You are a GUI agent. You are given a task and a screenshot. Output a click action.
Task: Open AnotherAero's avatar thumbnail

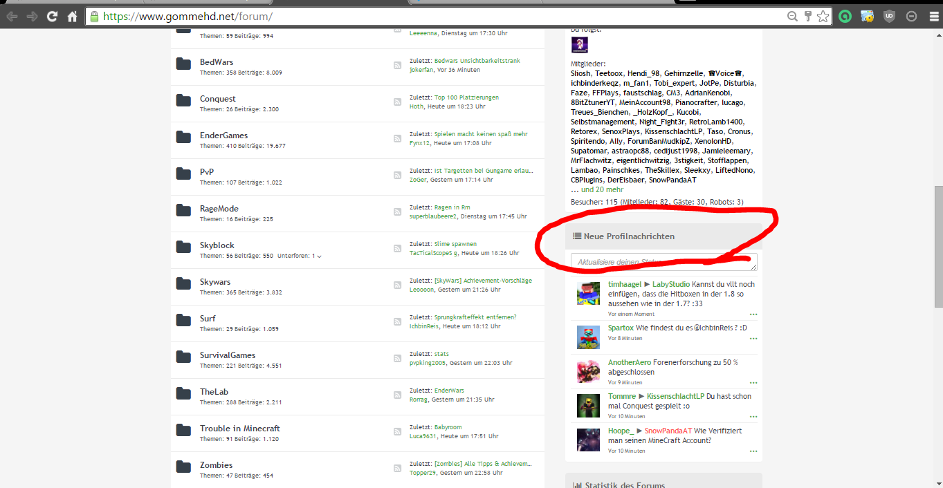click(588, 371)
